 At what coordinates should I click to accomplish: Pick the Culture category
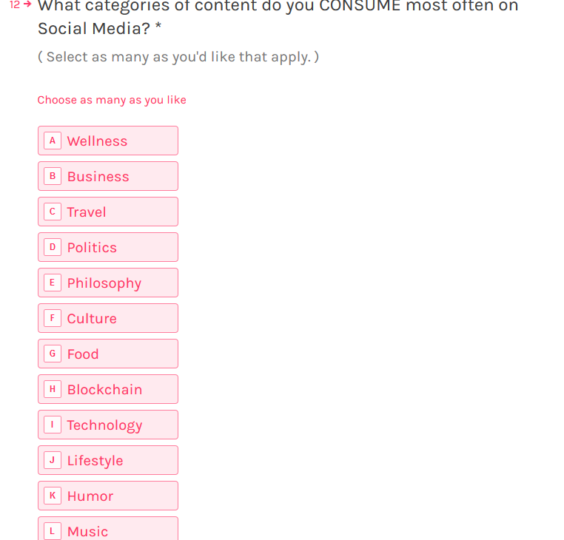(x=108, y=318)
